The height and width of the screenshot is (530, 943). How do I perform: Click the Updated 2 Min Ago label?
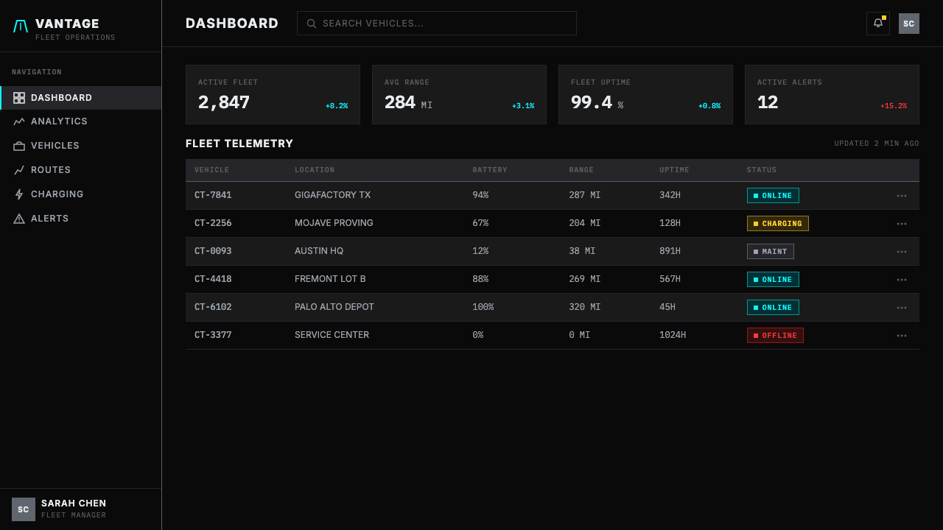coord(877,144)
